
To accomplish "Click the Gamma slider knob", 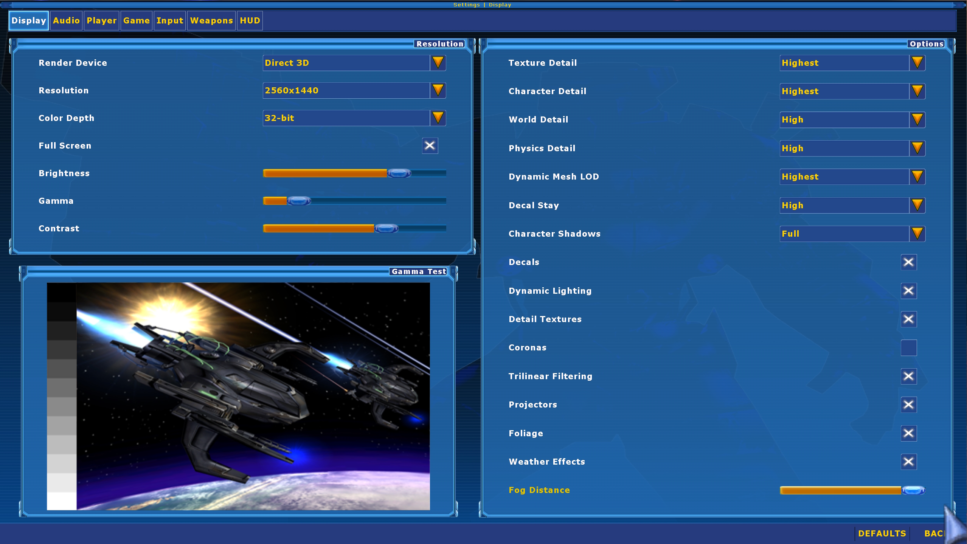I will (299, 201).
